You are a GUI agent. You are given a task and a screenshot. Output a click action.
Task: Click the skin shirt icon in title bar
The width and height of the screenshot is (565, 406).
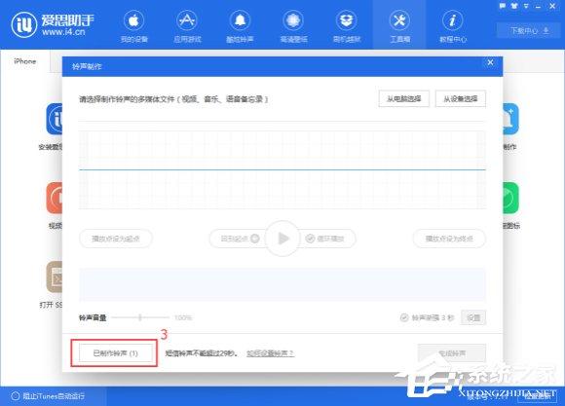[514, 6]
